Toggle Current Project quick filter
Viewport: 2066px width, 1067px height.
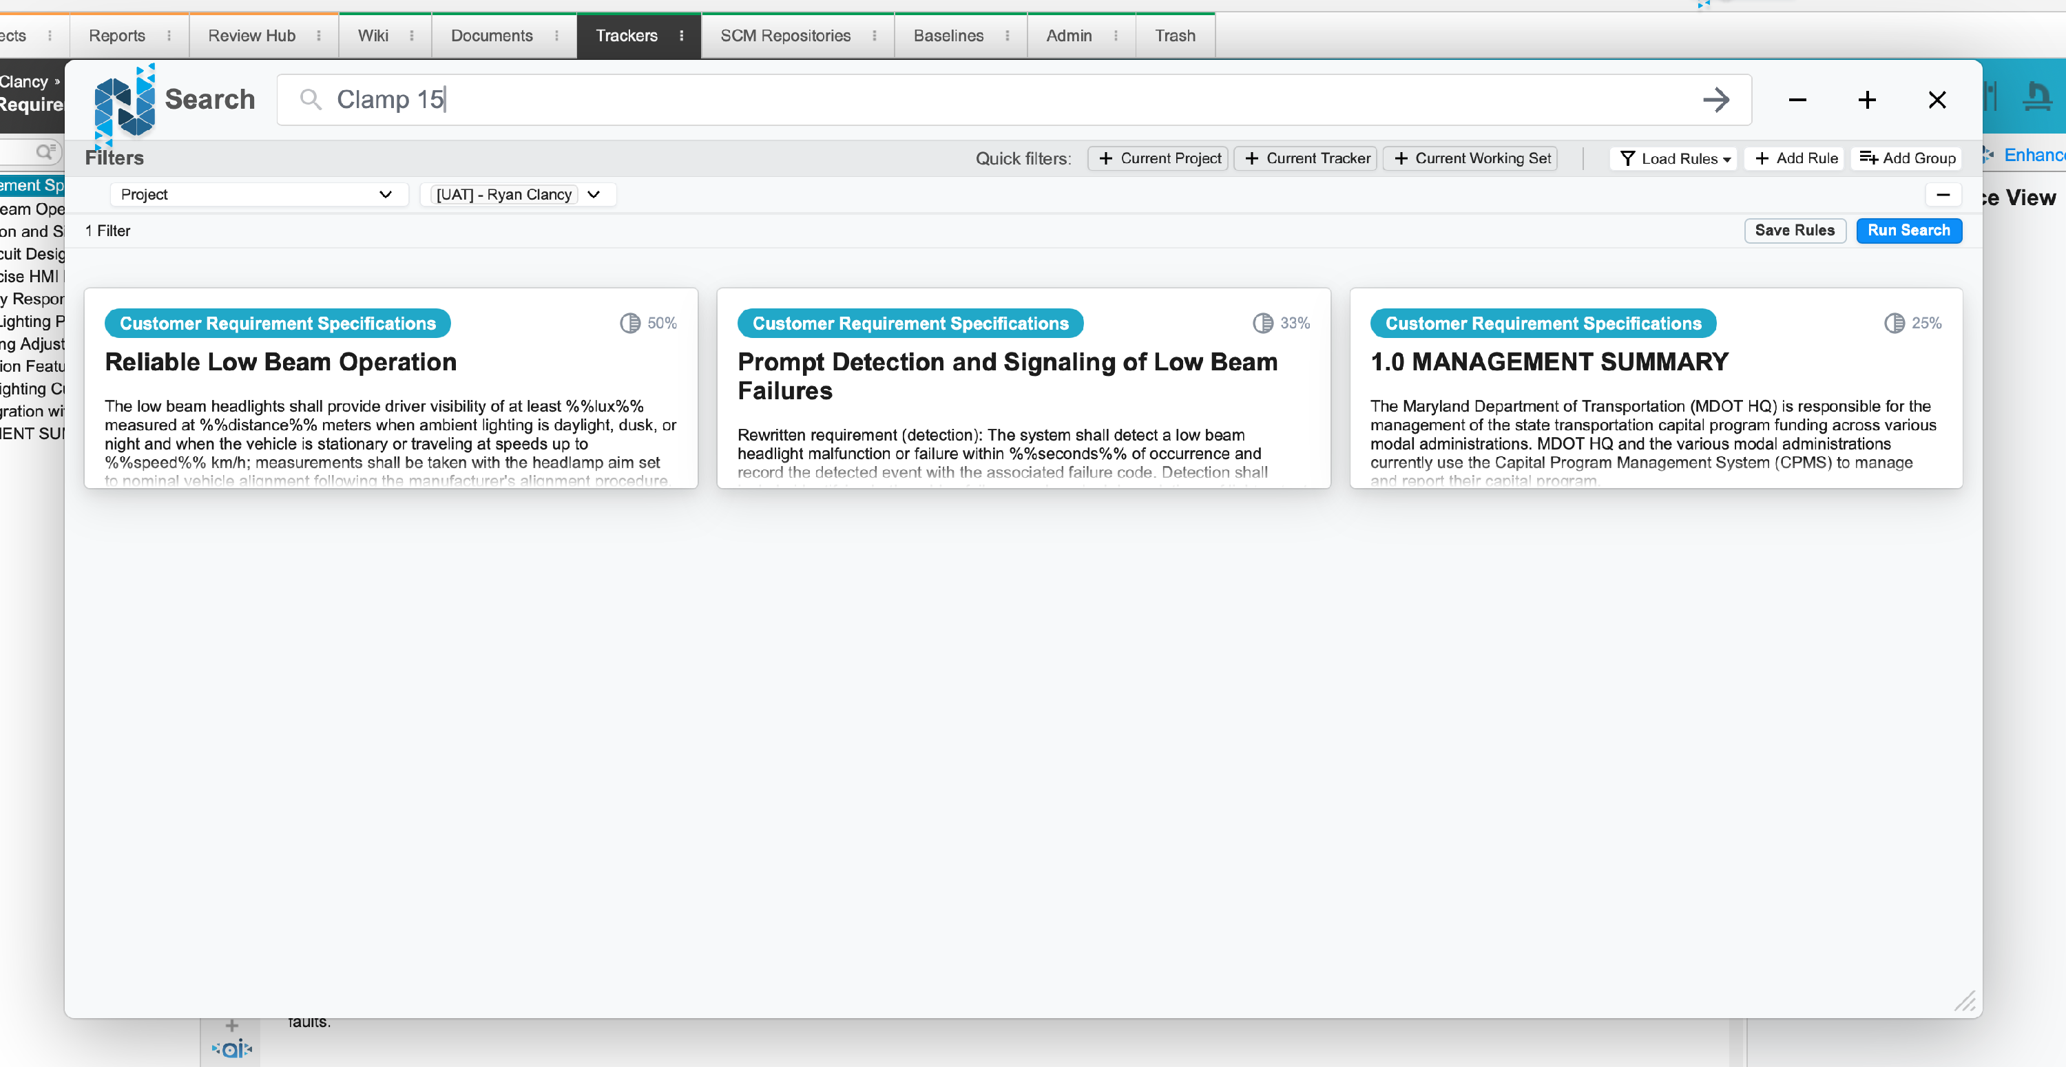click(x=1158, y=159)
